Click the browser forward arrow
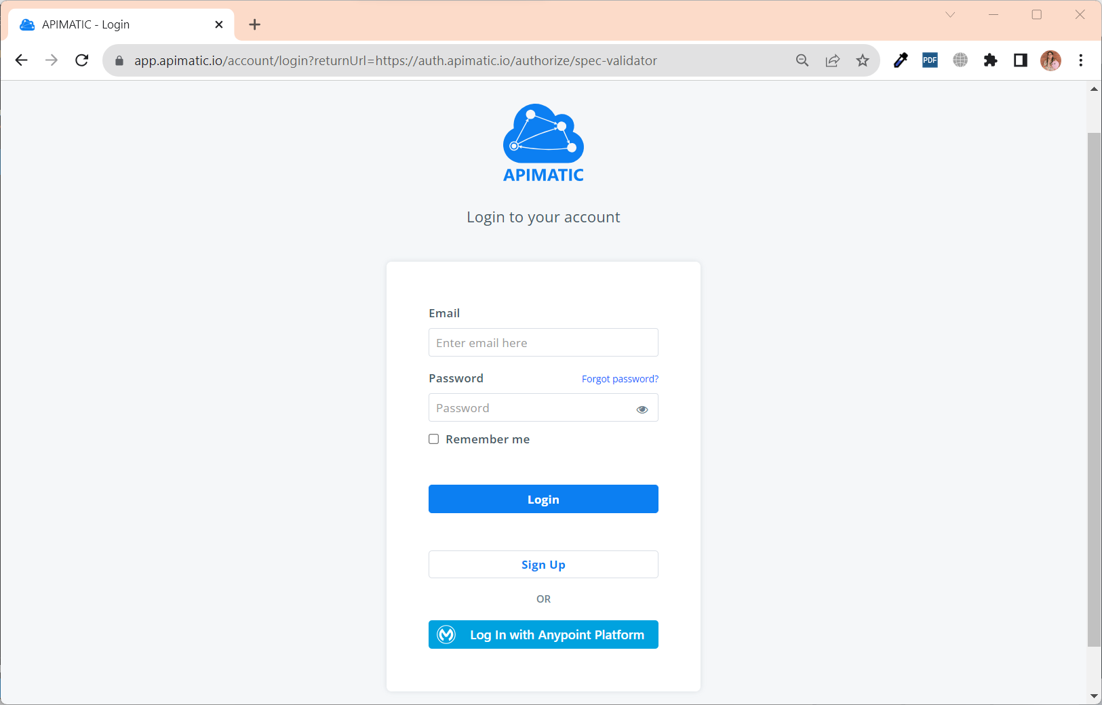The width and height of the screenshot is (1102, 705). tap(52, 60)
